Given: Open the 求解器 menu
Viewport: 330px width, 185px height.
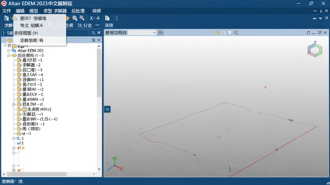Looking at the screenshot, I should click(x=60, y=11).
